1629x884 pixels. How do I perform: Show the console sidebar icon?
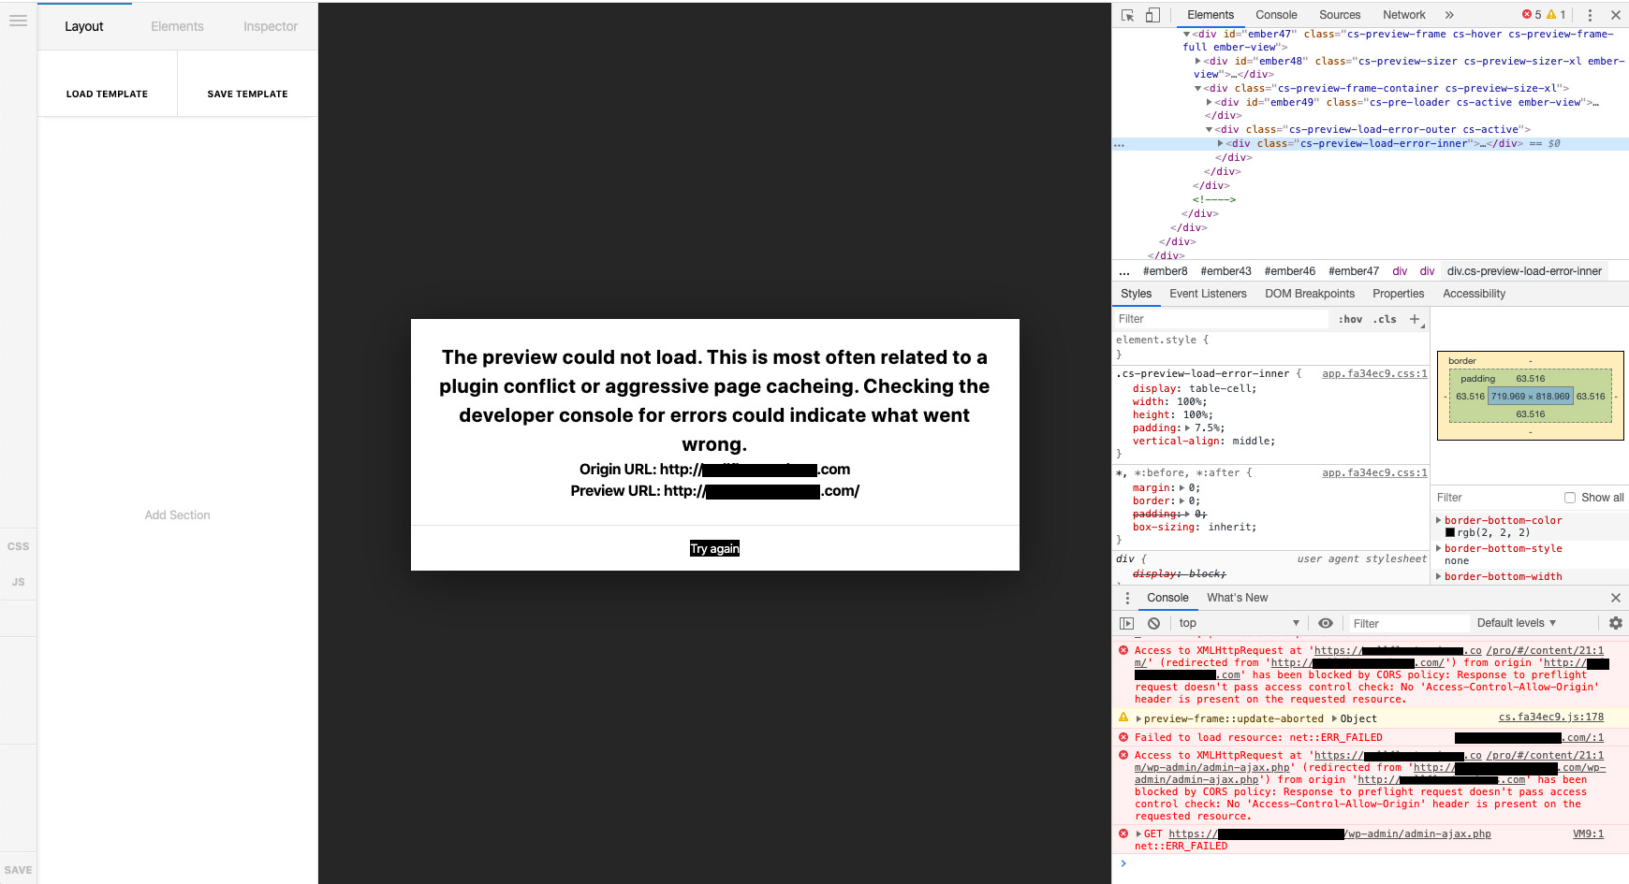coord(1127,623)
